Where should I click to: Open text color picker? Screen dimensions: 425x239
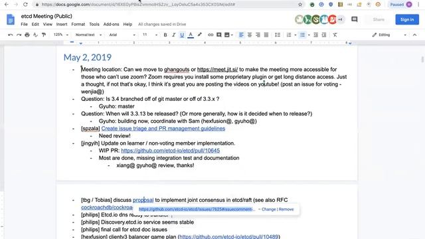pyautogui.click(x=191, y=35)
